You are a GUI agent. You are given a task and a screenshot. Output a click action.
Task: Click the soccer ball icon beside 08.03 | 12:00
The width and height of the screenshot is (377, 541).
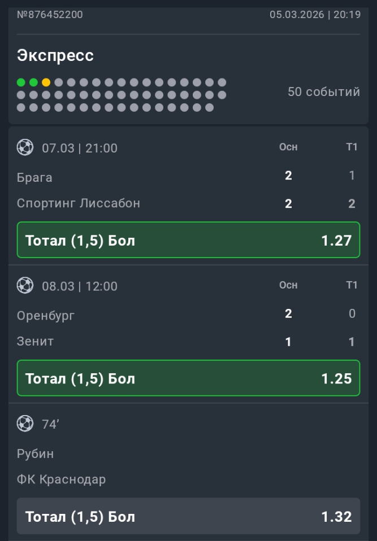(x=25, y=286)
